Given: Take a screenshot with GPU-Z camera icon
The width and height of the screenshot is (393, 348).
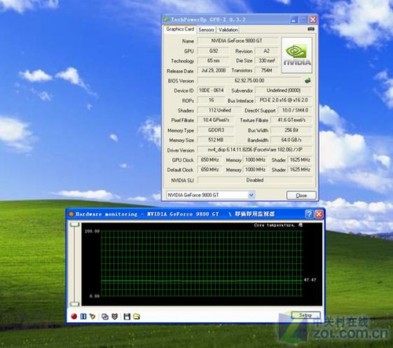Looking at the screenshot, I should pyautogui.click(x=311, y=29).
